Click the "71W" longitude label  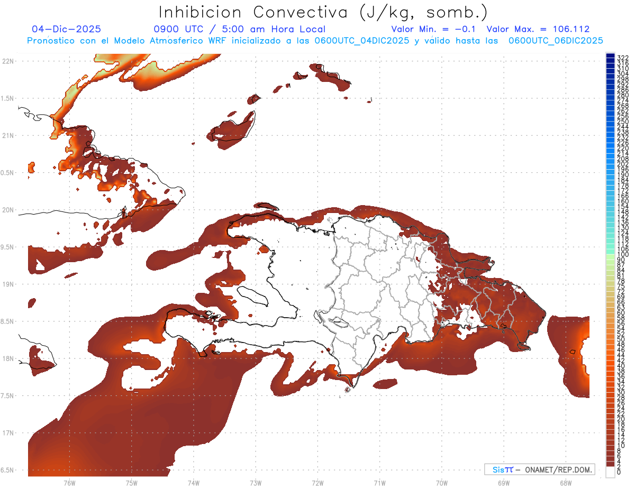tap(379, 482)
